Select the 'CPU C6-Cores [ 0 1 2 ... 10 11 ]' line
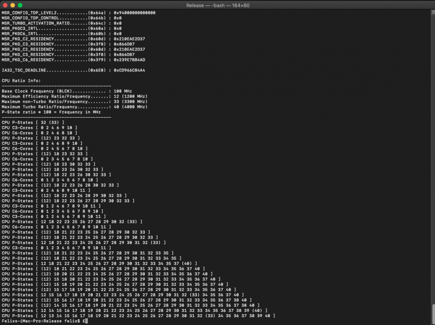Image resolution: width=435 pixels, height=325 pixels. tap(56, 227)
